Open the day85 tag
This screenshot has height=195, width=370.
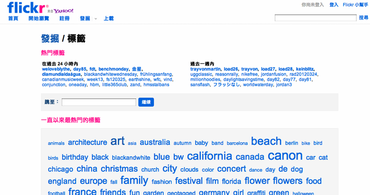(80, 69)
